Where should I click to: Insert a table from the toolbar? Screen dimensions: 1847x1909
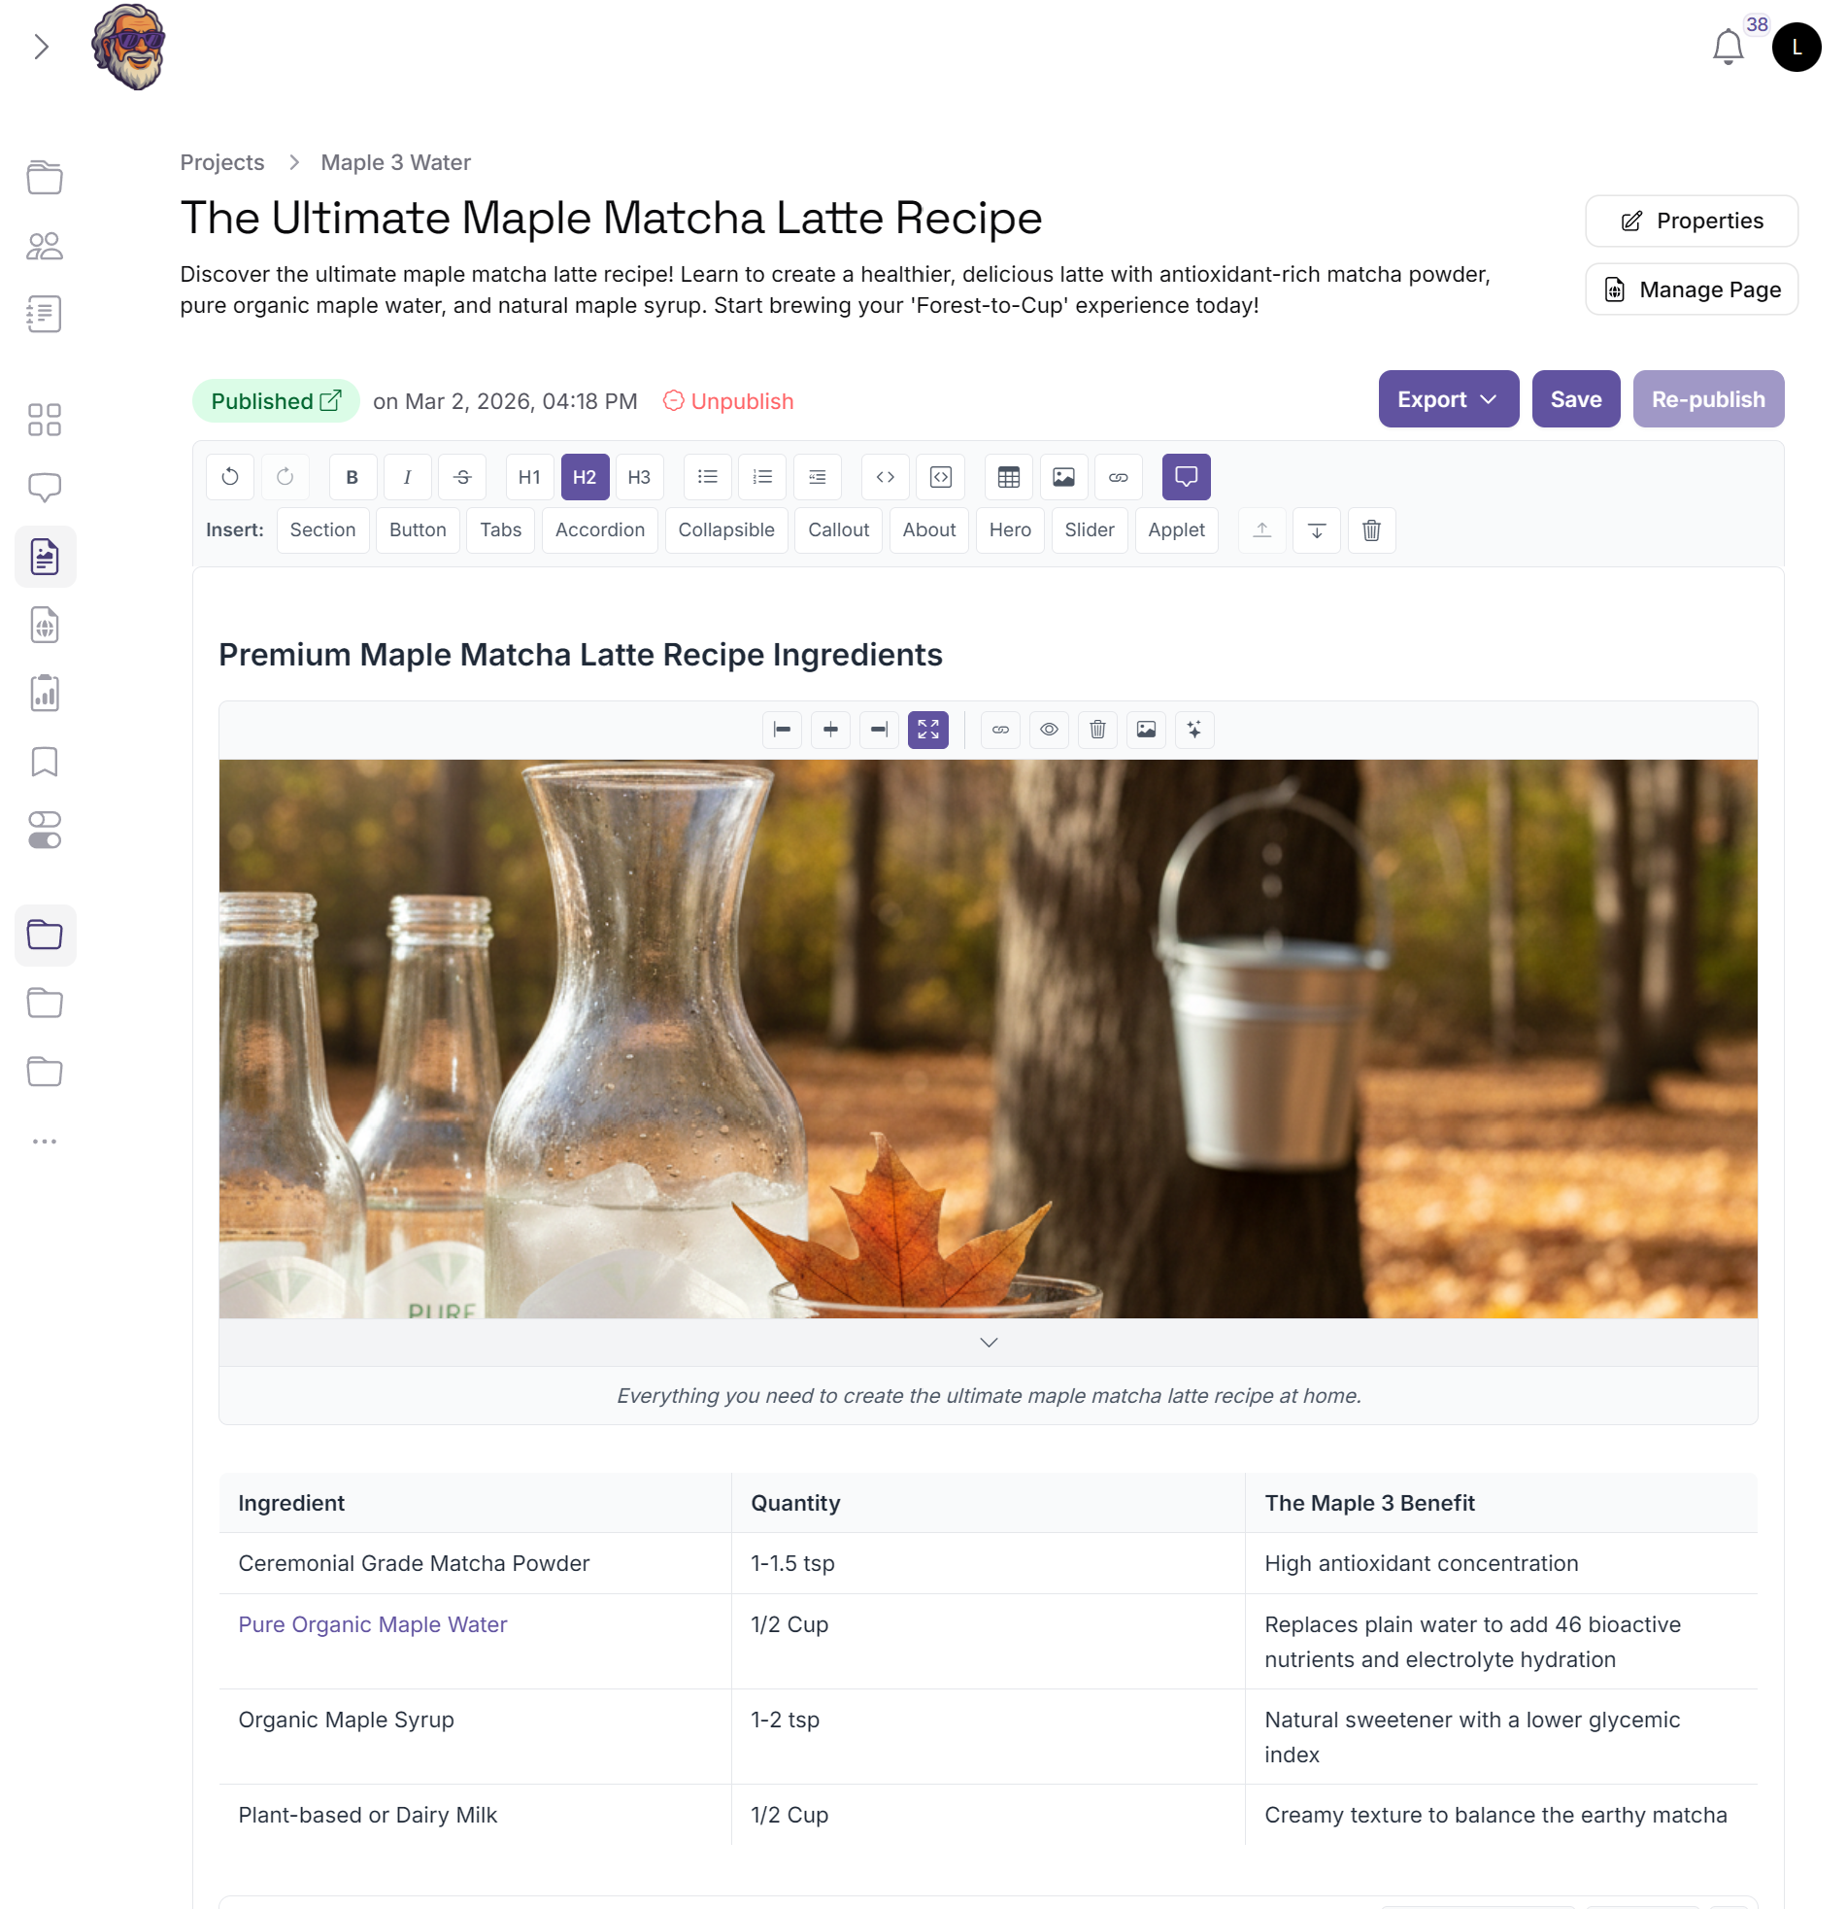click(1009, 477)
